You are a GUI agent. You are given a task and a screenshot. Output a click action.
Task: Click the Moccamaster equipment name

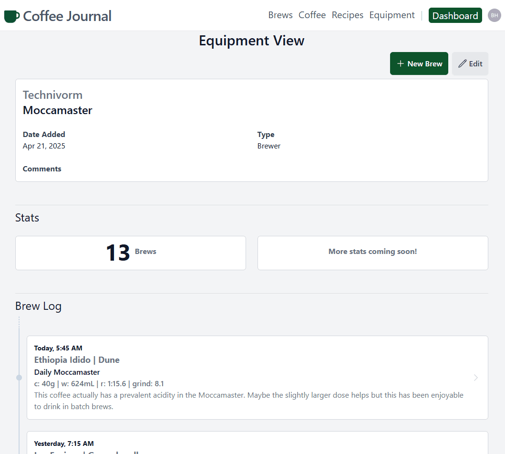click(x=57, y=110)
